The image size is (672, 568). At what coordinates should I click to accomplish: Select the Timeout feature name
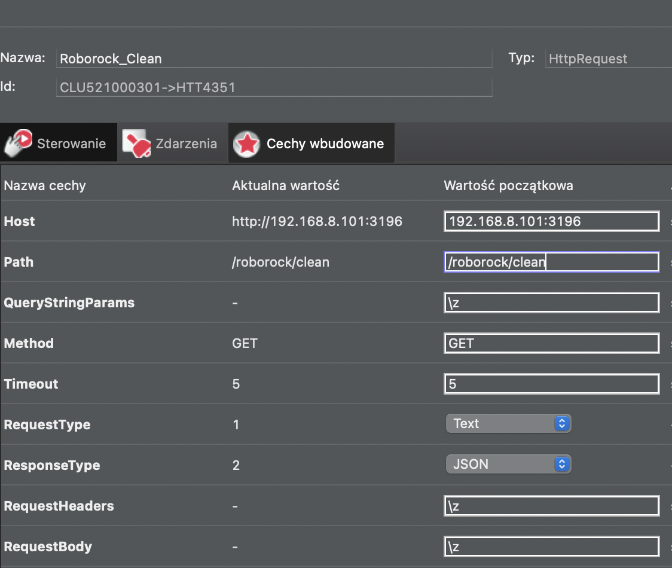tap(31, 384)
